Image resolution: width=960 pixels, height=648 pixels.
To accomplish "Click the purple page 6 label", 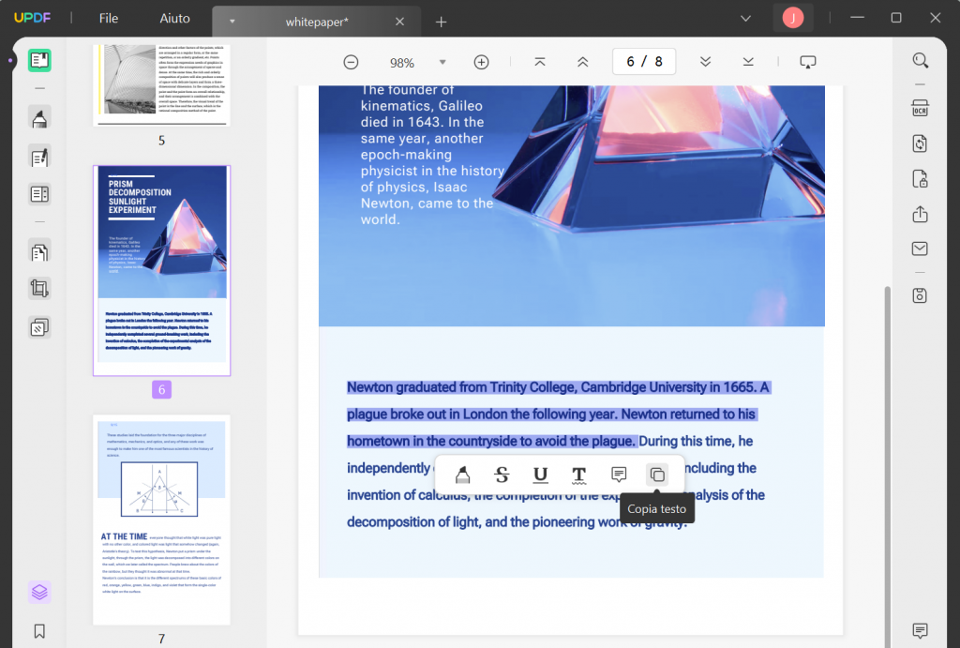I will 161,389.
